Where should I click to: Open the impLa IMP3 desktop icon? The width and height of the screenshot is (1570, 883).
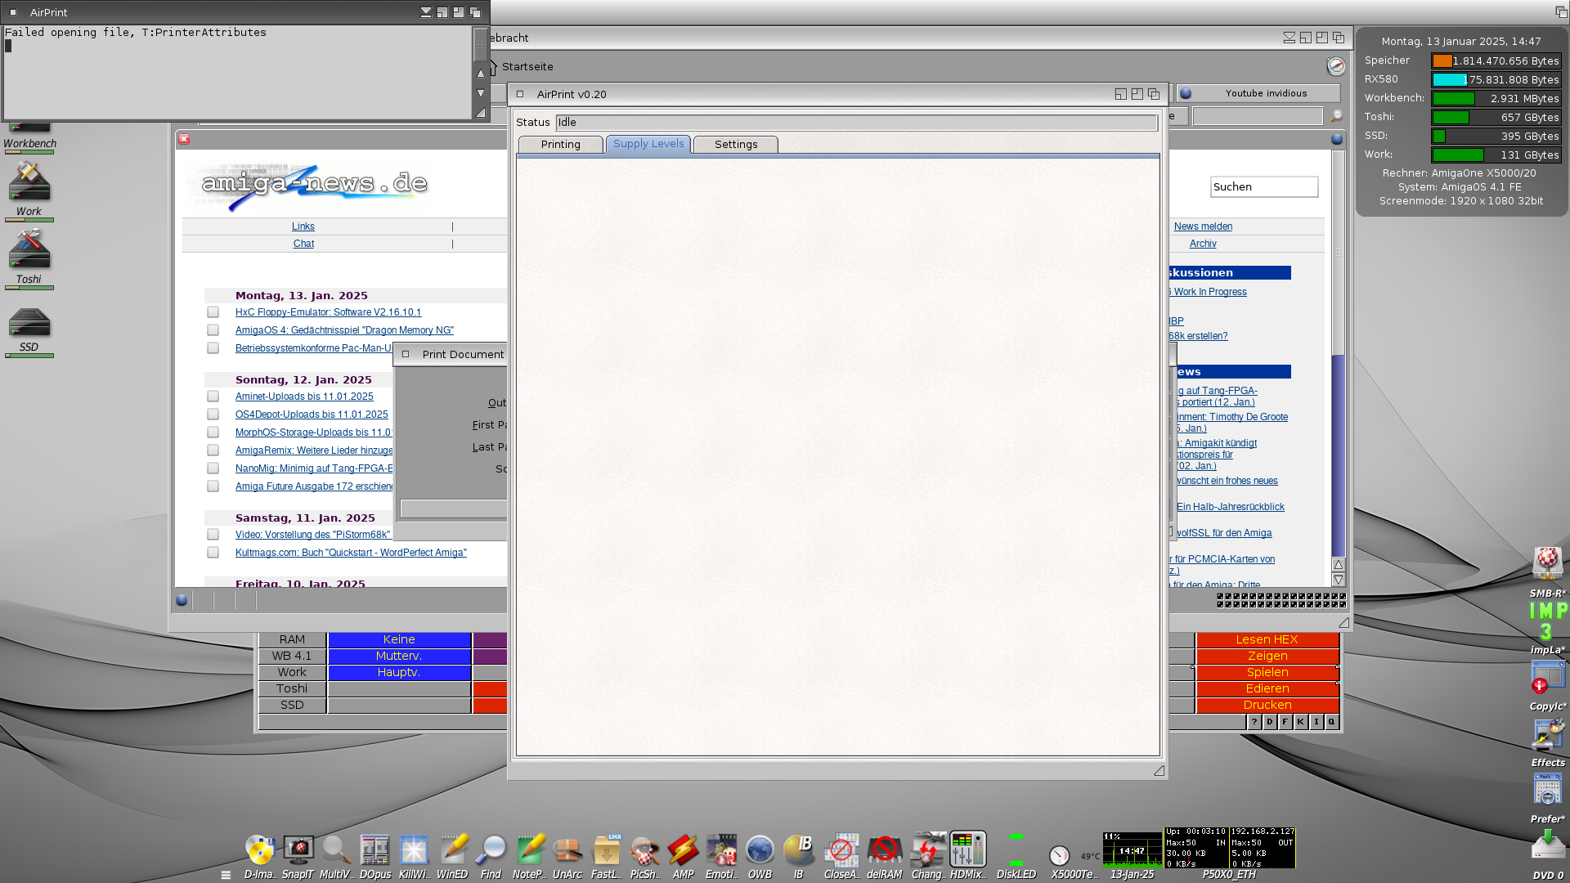tap(1548, 621)
